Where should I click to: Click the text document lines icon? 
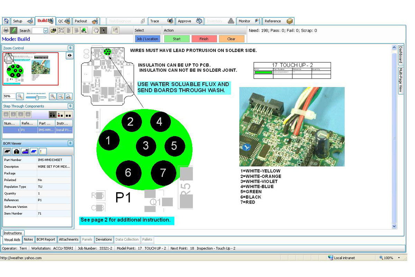[68, 30]
